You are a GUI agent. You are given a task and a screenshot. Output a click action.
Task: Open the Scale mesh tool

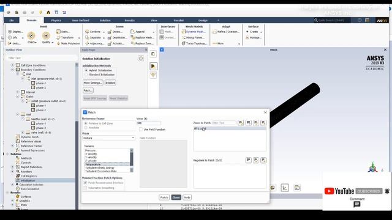(x=63, y=32)
